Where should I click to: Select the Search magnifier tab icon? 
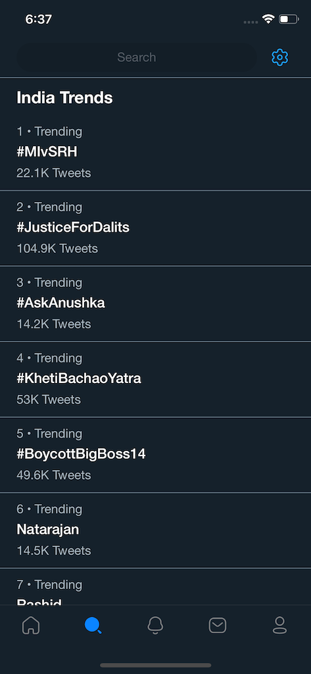[93, 625]
